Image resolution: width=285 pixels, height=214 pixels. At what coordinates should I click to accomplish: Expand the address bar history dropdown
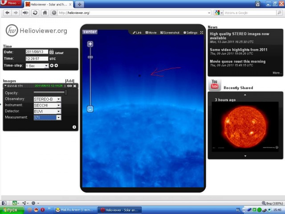[x=209, y=13]
